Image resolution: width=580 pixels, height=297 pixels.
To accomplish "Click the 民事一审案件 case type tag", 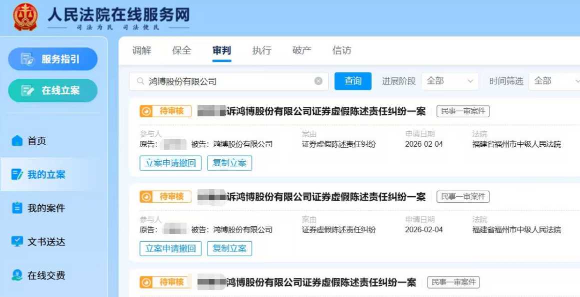I will (x=462, y=111).
